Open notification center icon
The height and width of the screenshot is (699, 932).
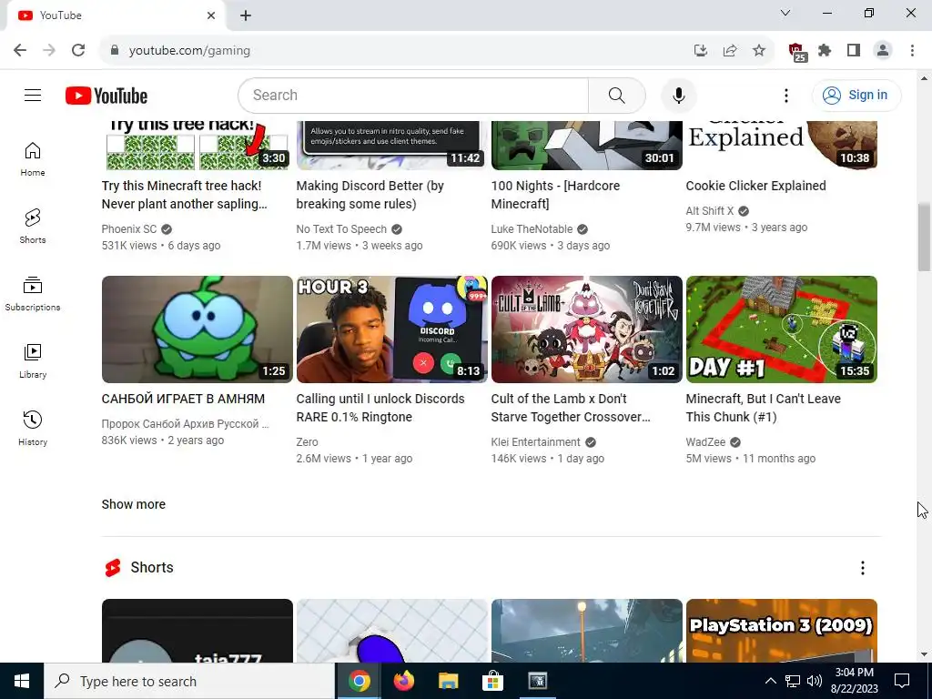tap(902, 681)
